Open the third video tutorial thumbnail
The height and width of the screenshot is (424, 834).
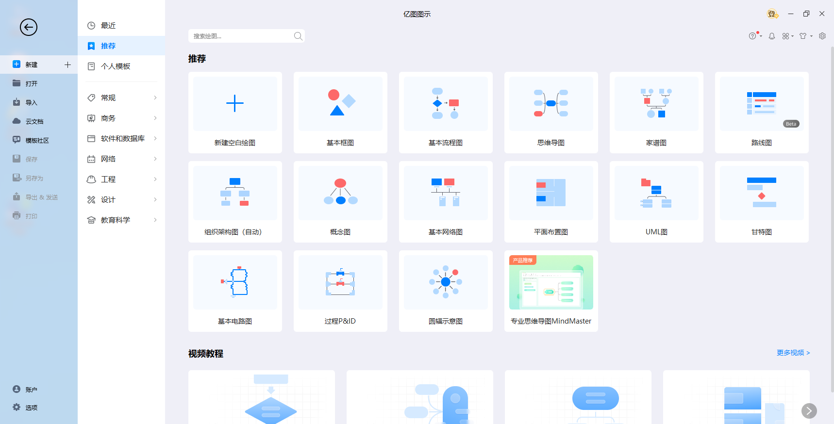578,397
